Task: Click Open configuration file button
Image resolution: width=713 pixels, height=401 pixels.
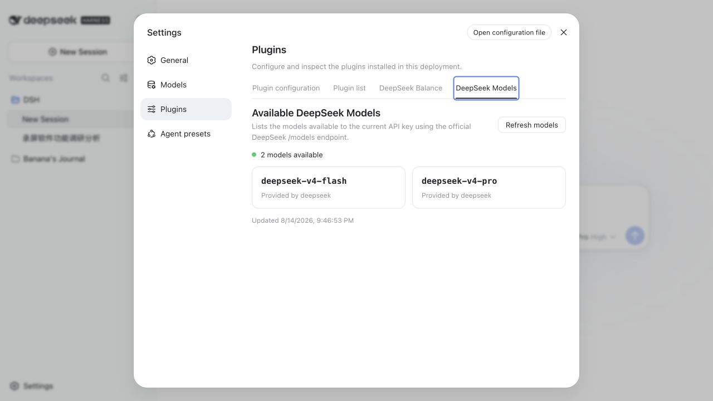Action: (509, 32)
